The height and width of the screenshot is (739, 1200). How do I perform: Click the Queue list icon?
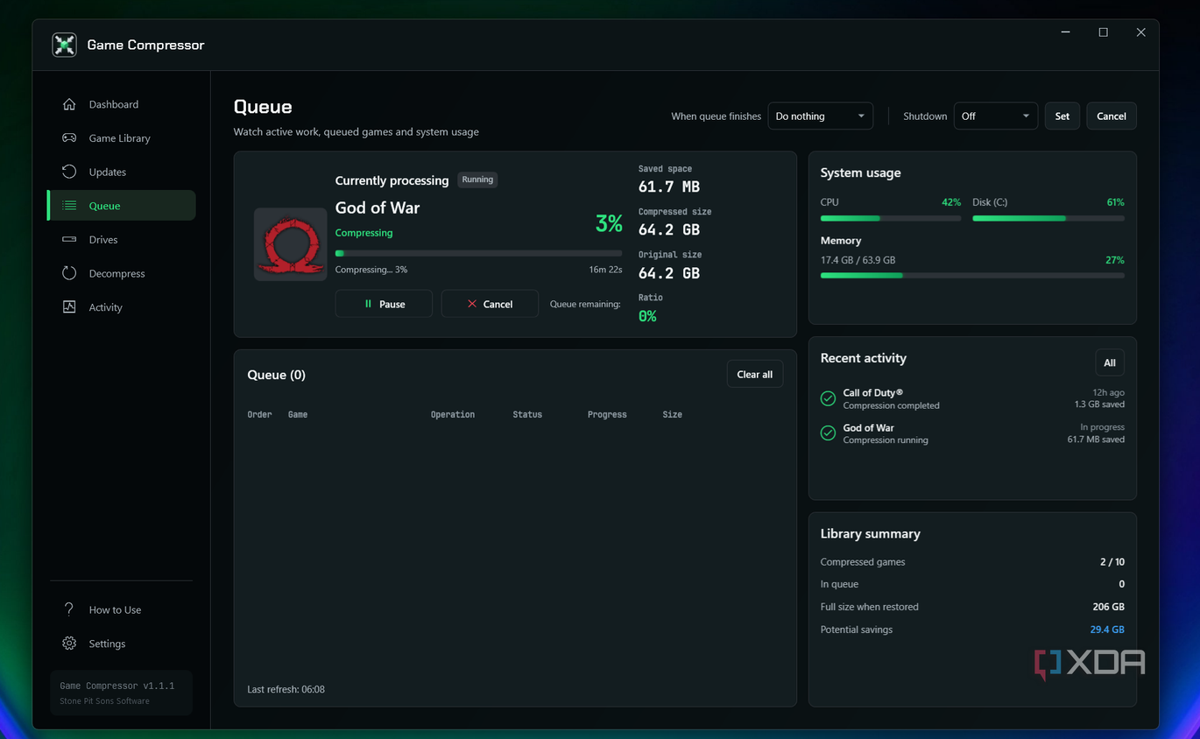(69, 206)
